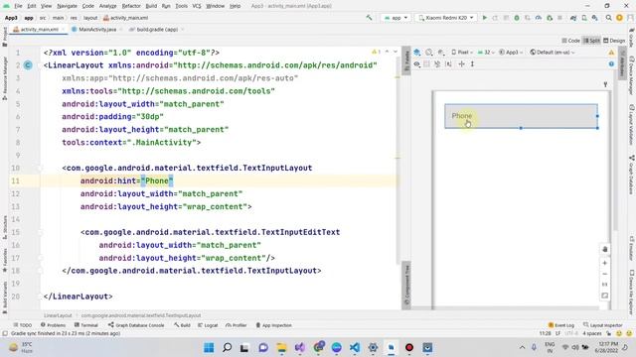
Task: Click the Phone text field in preview
Action: click(521, 116)
